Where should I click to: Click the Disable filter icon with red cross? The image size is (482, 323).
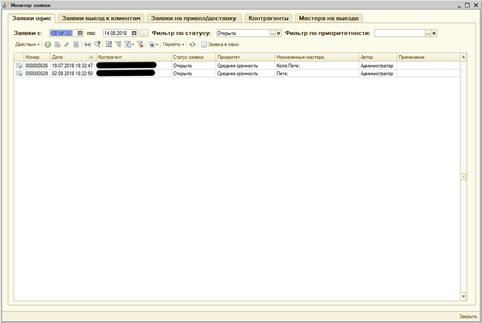(140, 44)
